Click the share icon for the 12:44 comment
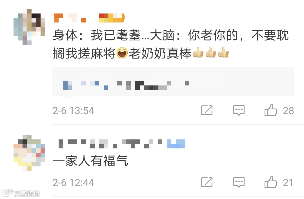 [x=207, y=182]
